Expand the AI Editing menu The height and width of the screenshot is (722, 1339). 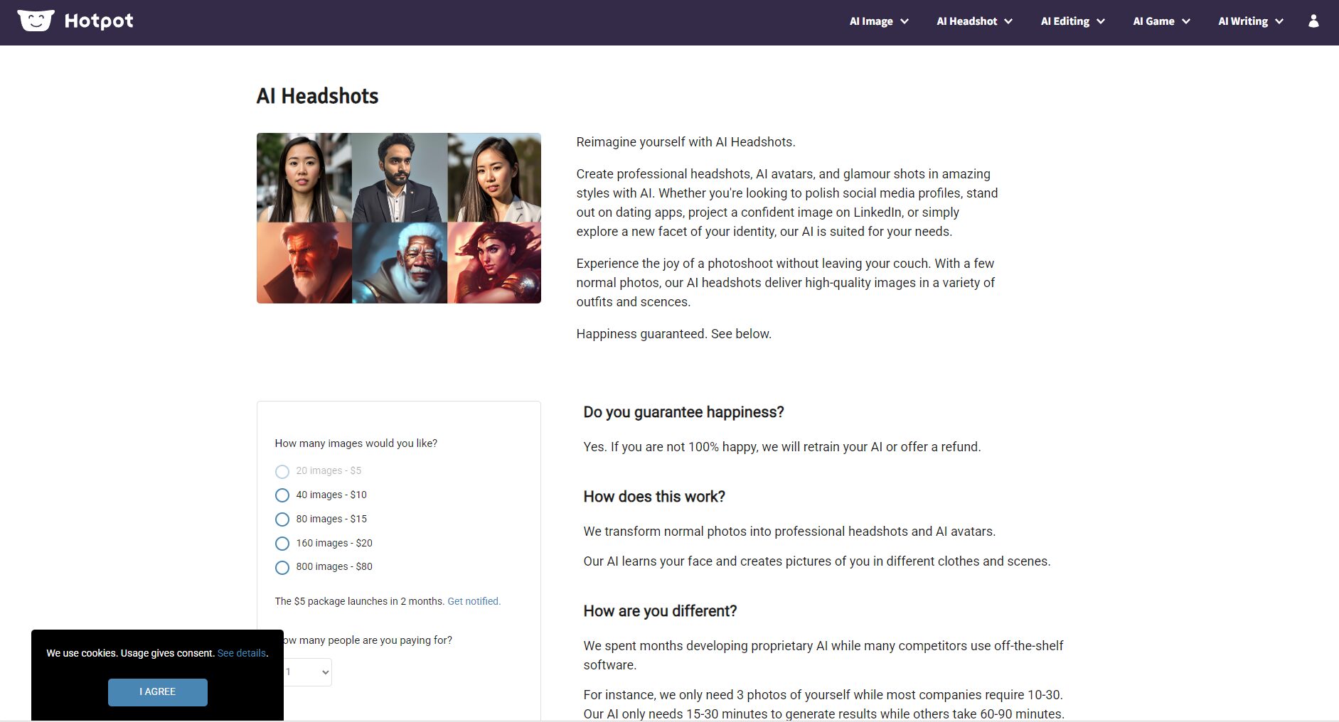click(1073, 21)
